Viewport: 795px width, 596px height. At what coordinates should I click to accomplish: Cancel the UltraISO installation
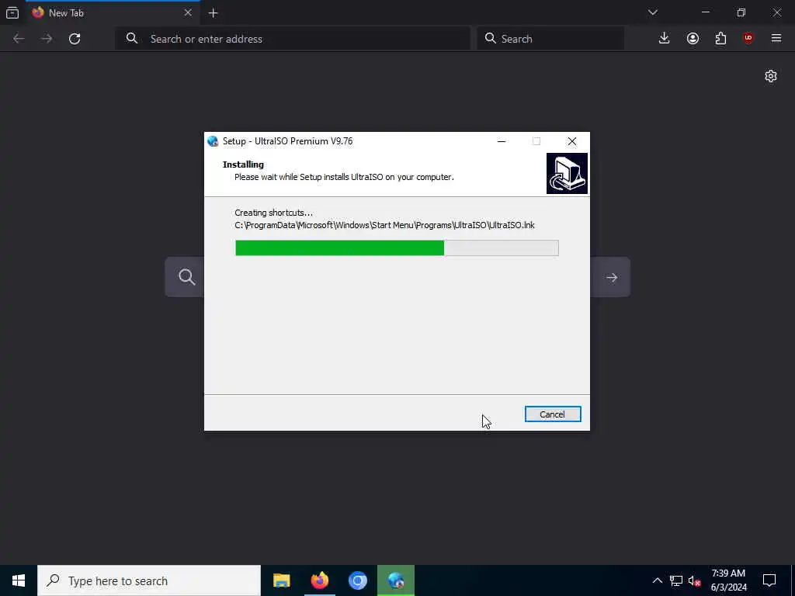point(553,414)
